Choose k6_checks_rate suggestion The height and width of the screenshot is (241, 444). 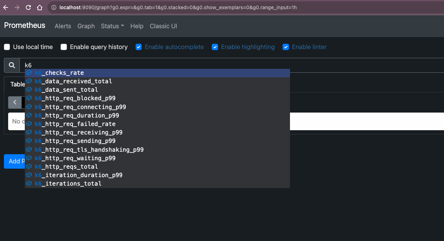tap(157, 73)
